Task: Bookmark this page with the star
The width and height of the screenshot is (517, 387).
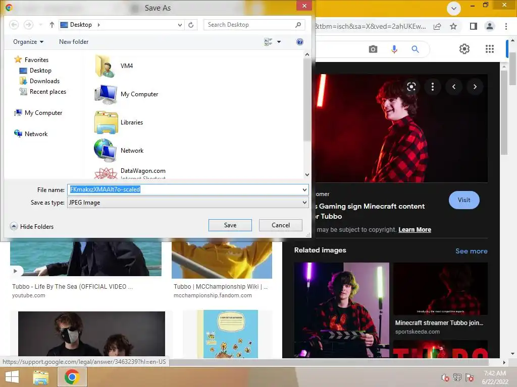Action: (453, 26)
